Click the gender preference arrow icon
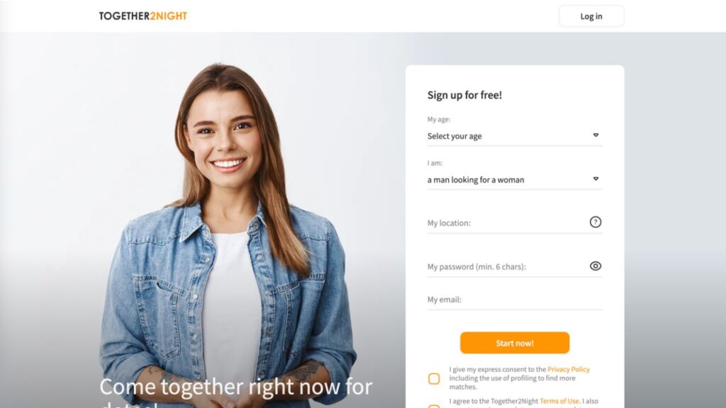The width and height of the screenshot is (726, 408). point(596,178)
